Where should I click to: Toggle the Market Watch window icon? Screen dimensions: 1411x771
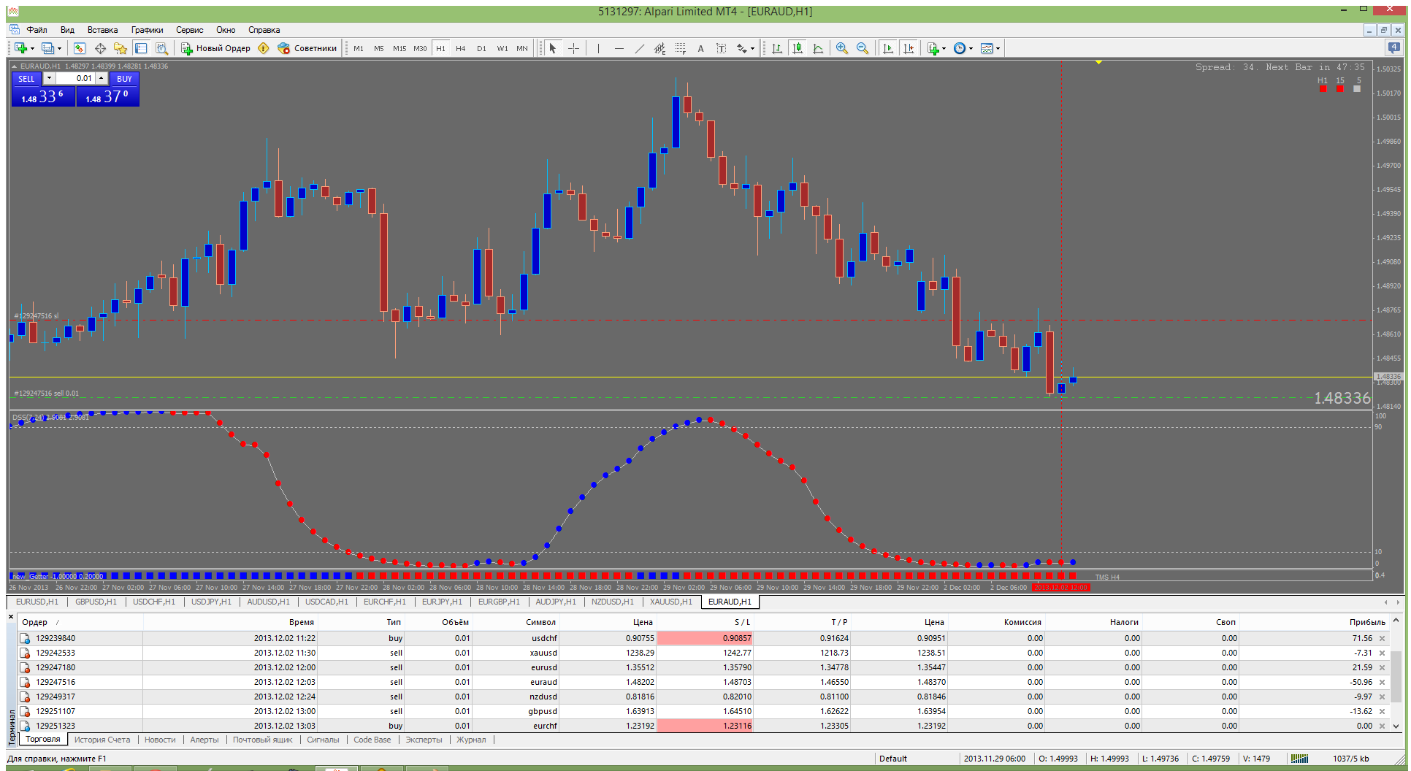(79, 48)
